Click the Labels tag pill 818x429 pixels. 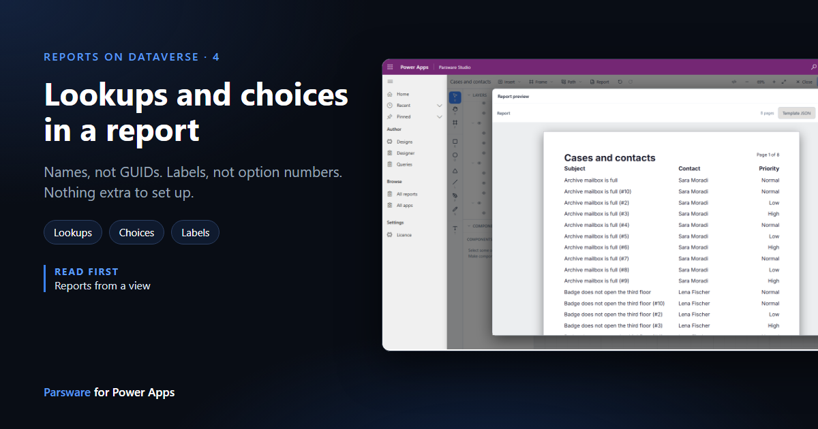(195, 232)
